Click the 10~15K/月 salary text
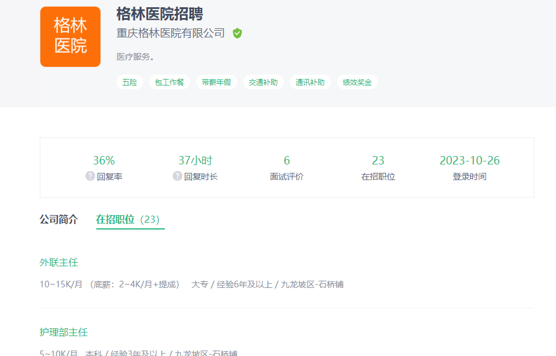 (x=61, y=284)
